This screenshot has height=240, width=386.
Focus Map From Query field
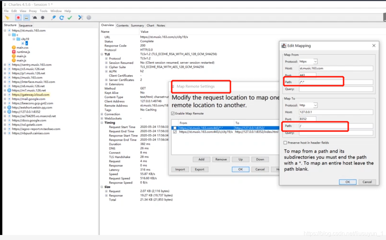pos(336,89)
